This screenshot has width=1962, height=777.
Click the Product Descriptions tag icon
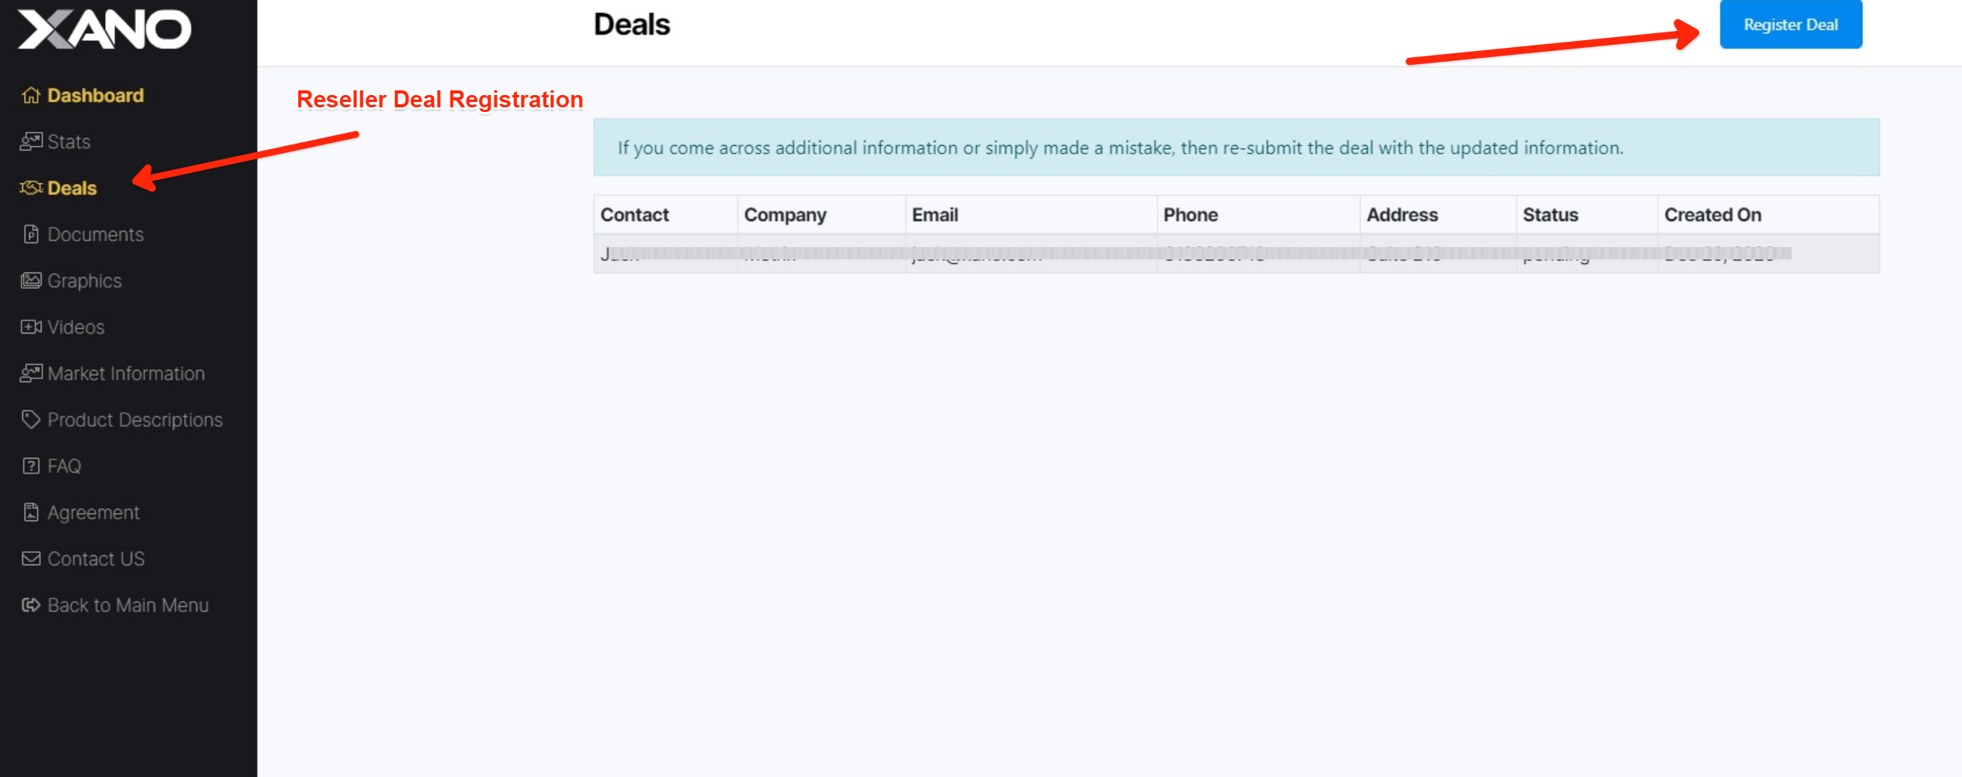pos(31,419)
